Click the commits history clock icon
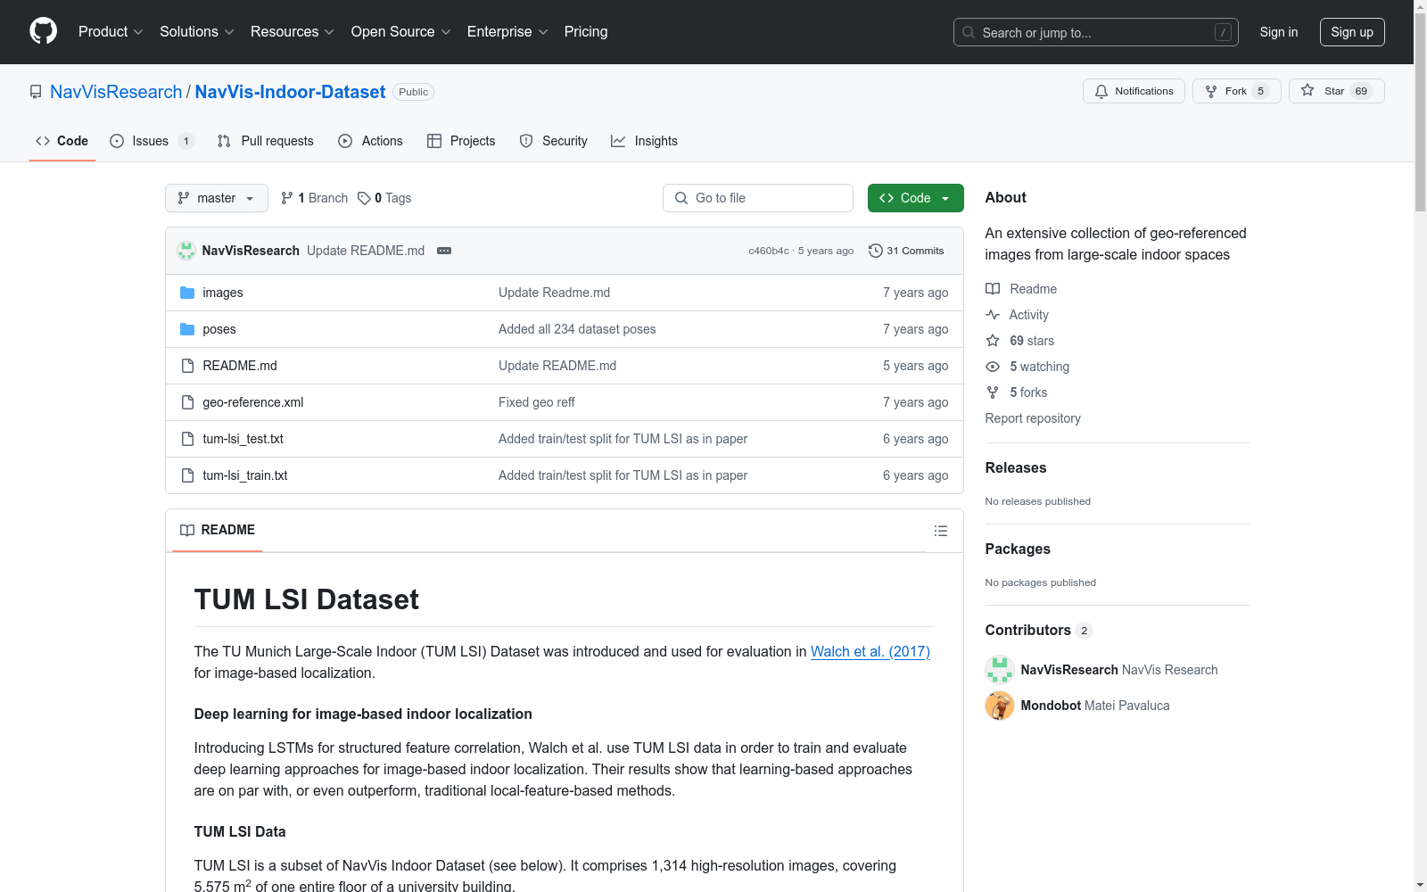The height and width of the screenshot is (892, 1427). point(876,251)
